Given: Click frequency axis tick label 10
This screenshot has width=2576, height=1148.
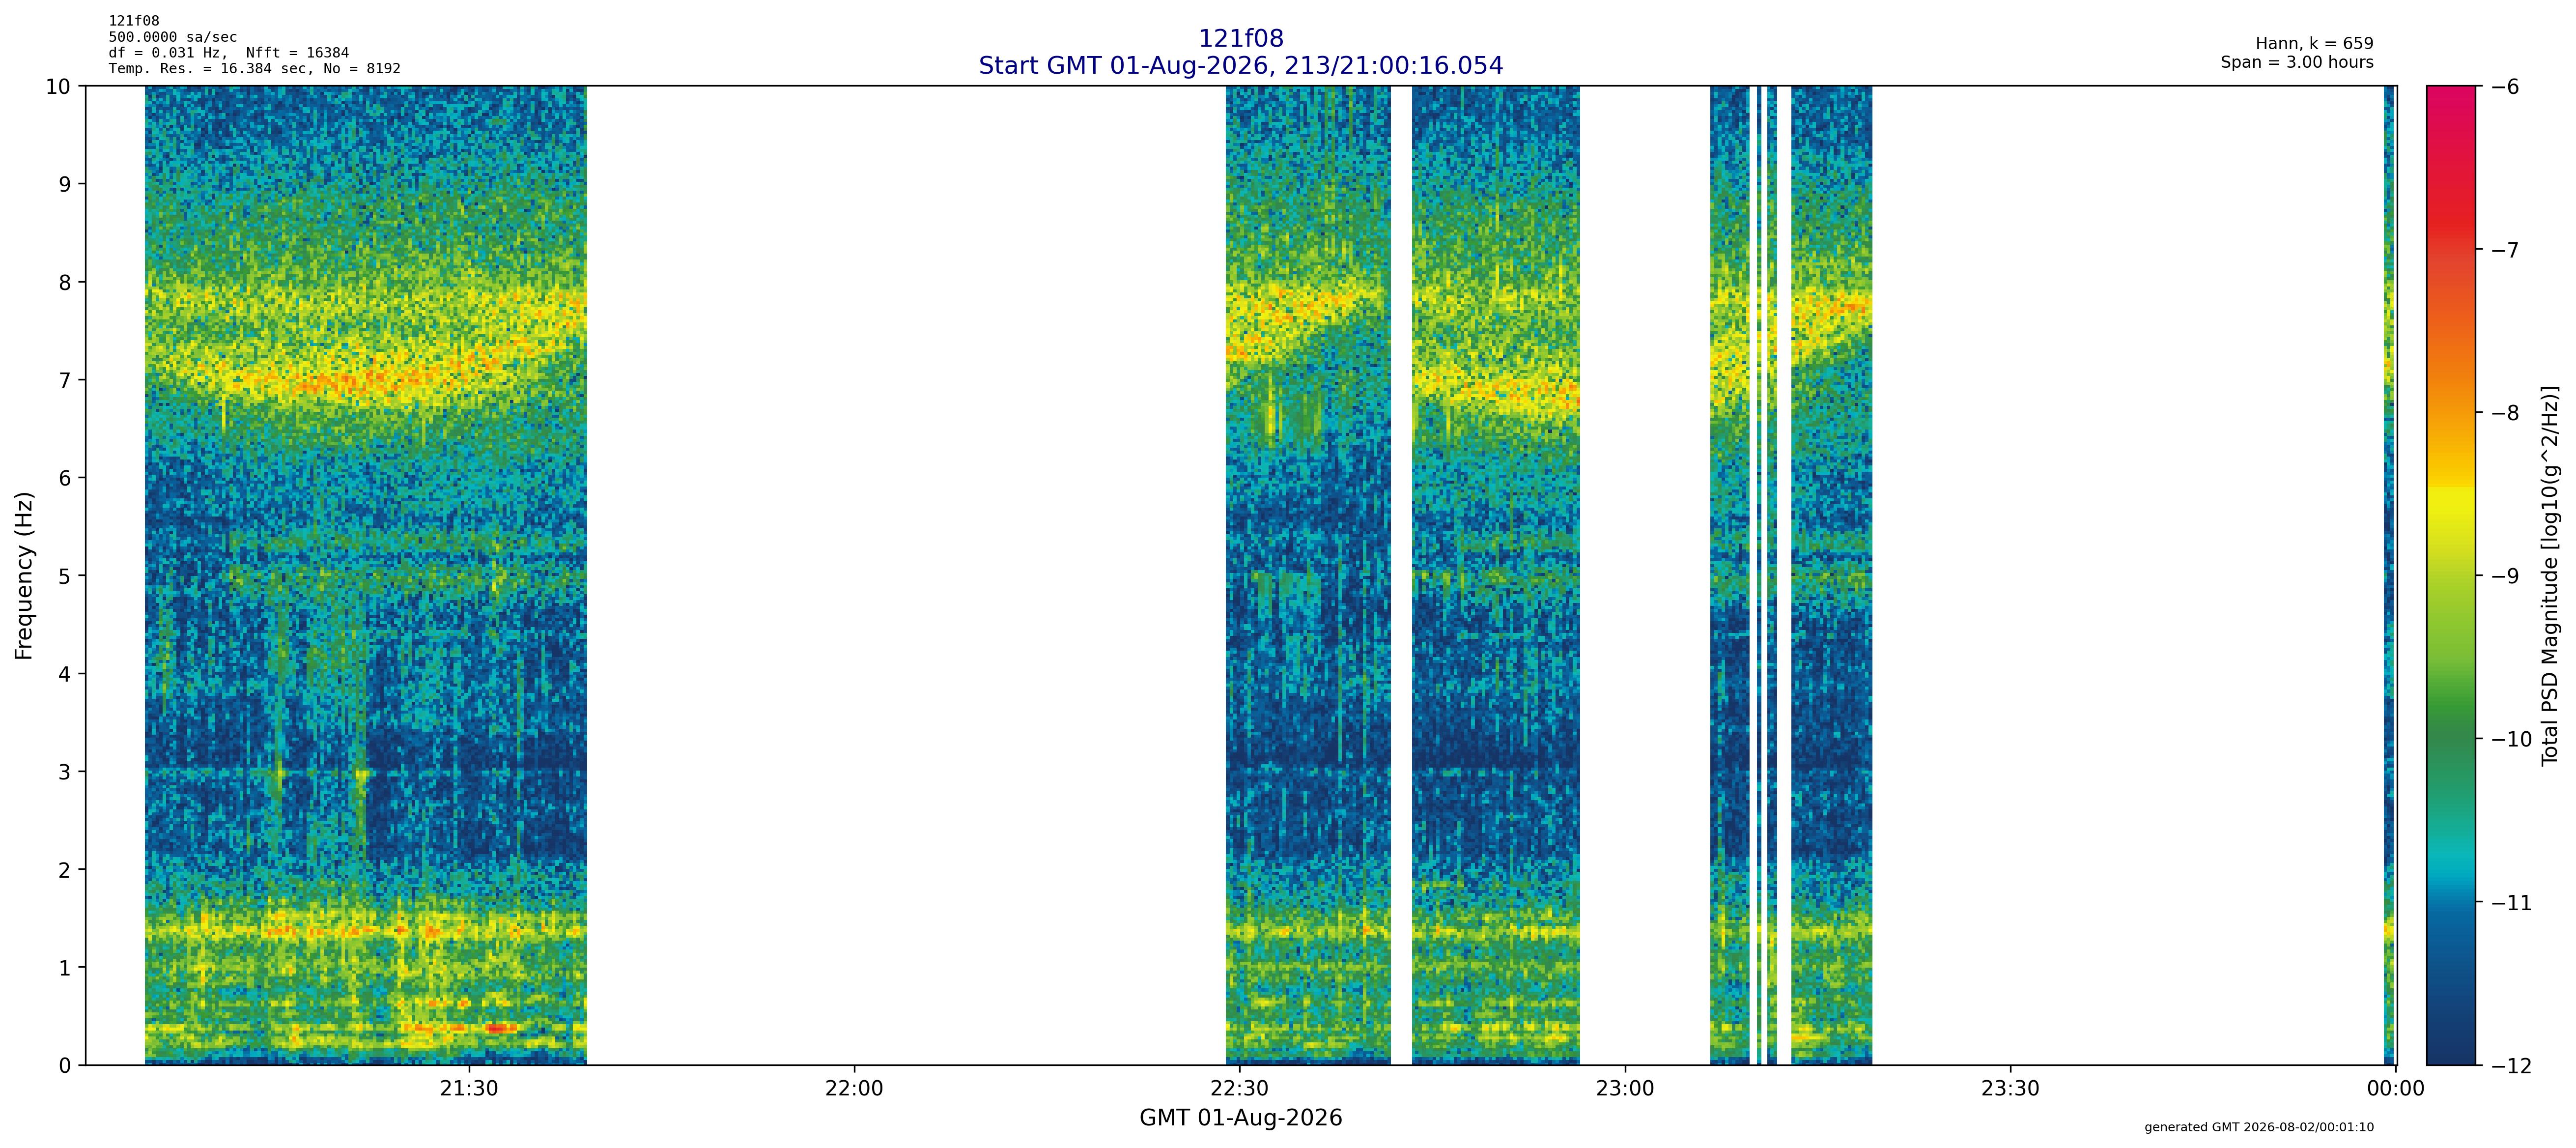Looking at the screenshot, I should (x=58, y=87).
